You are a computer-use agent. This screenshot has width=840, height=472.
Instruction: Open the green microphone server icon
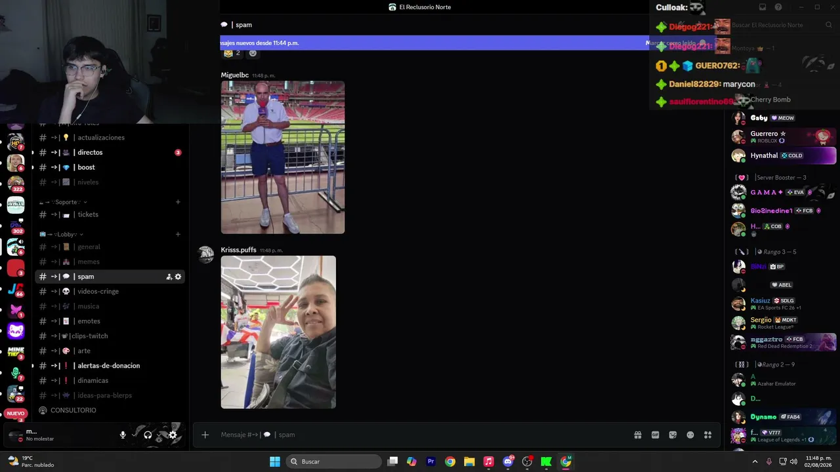tap(16, 373)
